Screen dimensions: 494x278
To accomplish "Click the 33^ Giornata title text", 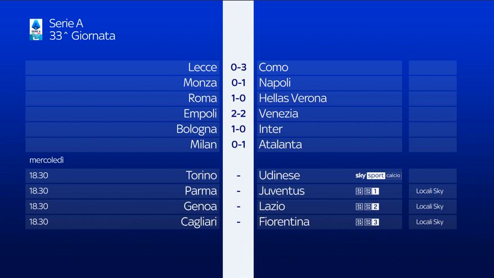I will point(82,36).
